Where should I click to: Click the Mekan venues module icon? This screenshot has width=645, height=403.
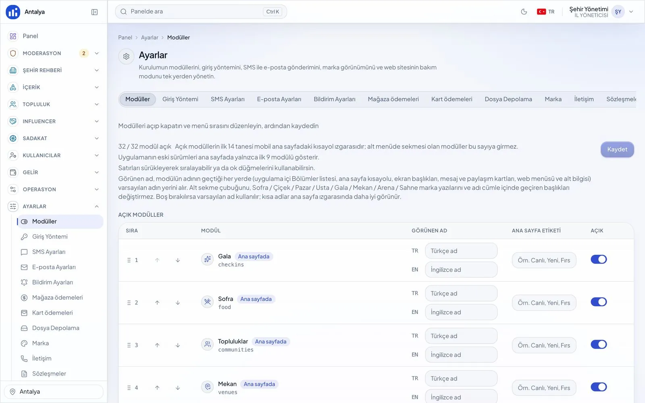(x=207, y=387)
